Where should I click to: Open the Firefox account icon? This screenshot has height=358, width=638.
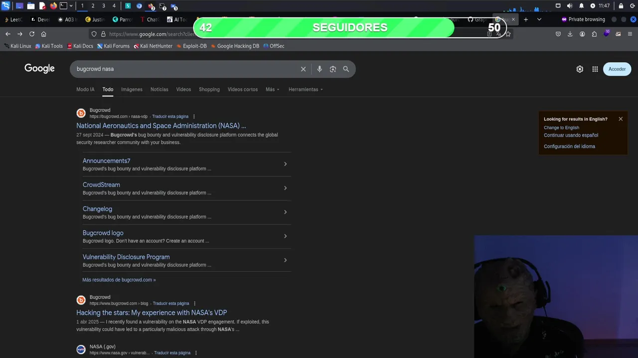click(x=582, y=34)
